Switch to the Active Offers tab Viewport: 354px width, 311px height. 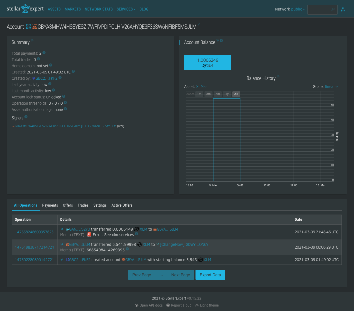122,205
